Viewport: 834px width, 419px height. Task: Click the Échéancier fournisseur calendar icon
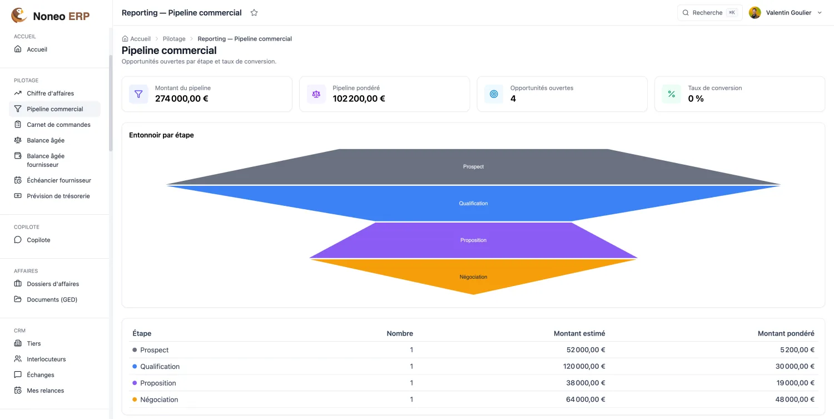click(18, 180)
